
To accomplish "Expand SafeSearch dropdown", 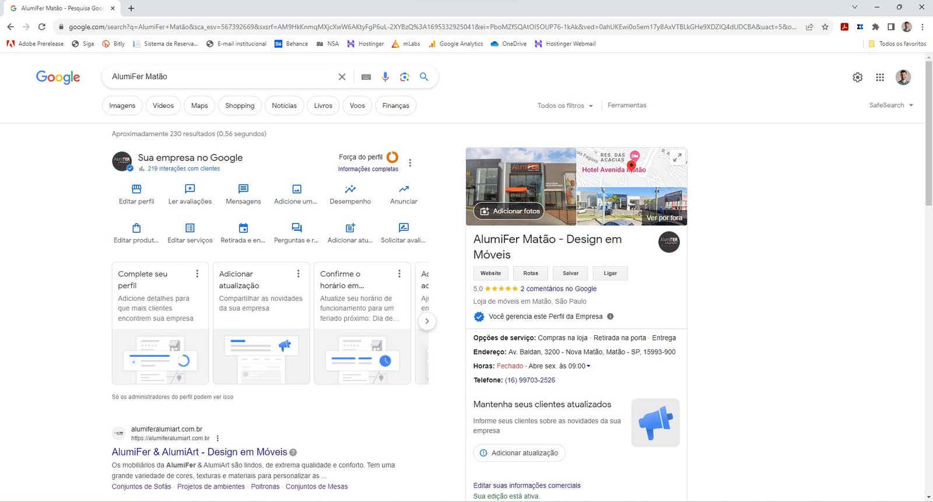I will coord(891,105).
